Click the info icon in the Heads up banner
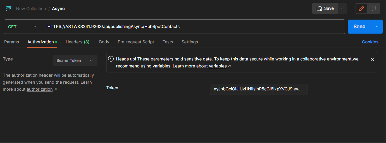This screenshot has width=386, height=143. pos(111,59)
